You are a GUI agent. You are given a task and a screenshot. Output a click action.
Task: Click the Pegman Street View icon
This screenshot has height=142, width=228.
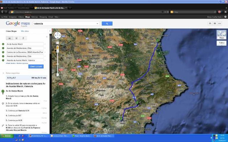pyautogui.click(x=58, y=48)
